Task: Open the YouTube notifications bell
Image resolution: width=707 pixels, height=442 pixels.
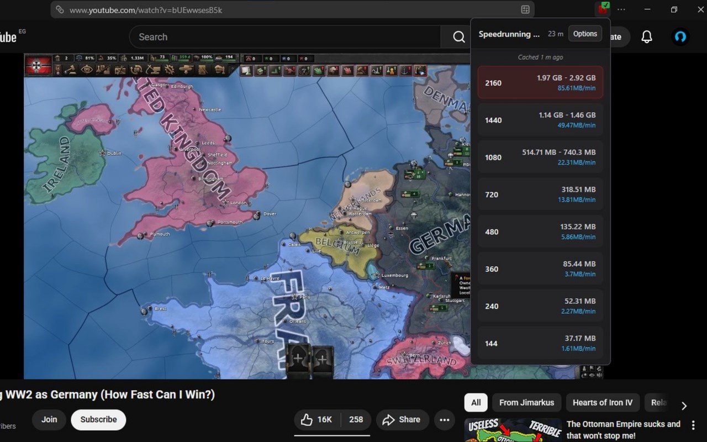Action: [x=646, y=37]
